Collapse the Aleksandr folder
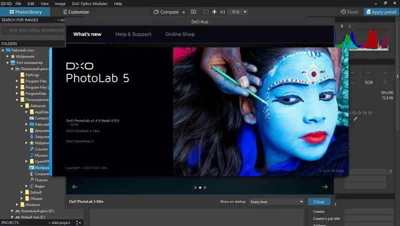Image resolution: width=400 pixels, height=226 pixels. coord(21,106)
